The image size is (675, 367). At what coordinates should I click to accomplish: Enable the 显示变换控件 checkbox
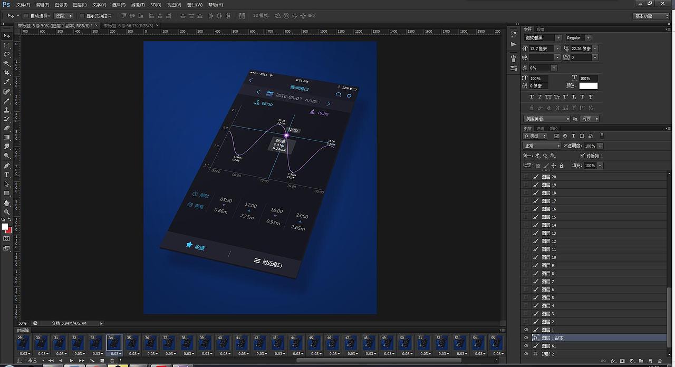82,16
